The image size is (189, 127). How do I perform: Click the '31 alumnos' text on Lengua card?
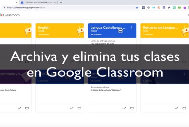tap(96, 34)
